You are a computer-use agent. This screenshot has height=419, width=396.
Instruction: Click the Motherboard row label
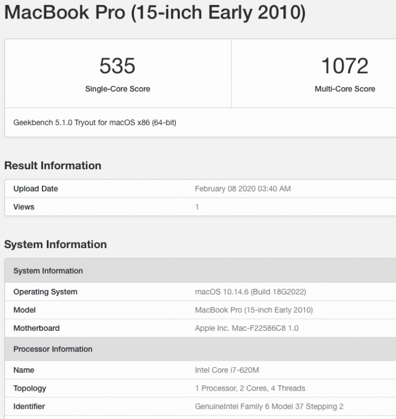coord(36,328)
